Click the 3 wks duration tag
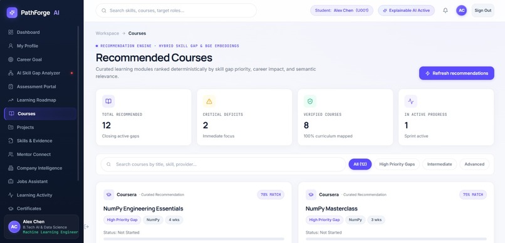The width and height of the screenshot is (505, 243). coord(376,220)
